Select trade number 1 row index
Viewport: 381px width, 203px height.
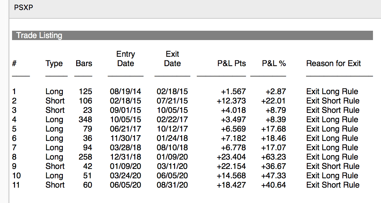[x=14, y=91]
